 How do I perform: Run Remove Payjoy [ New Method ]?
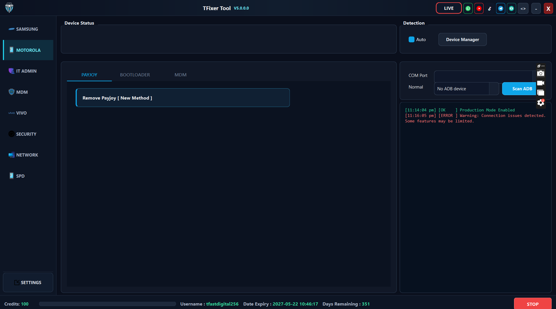pyautogui.click(x=183, y=98)
